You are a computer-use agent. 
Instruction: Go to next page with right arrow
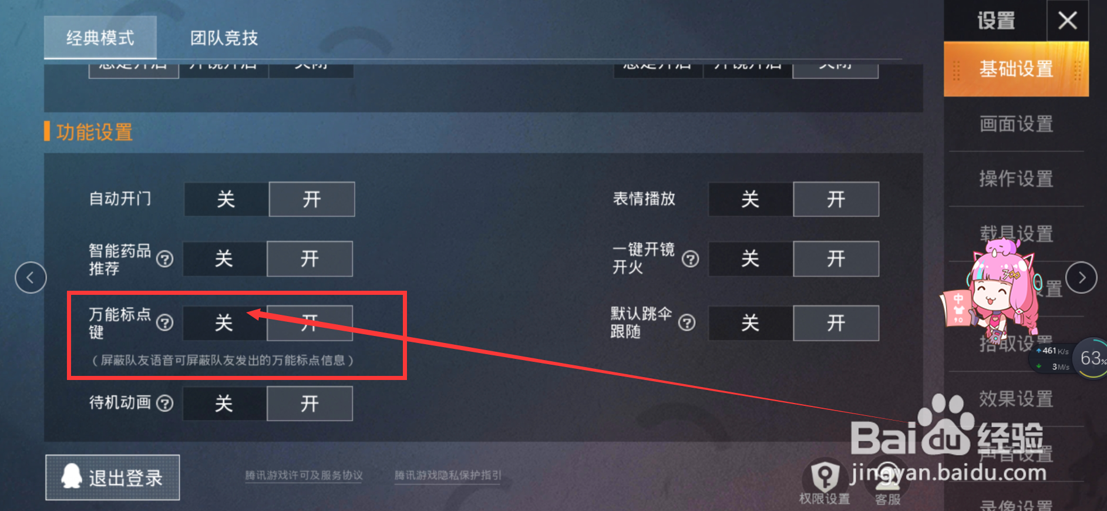click(x=1081, y=278)
